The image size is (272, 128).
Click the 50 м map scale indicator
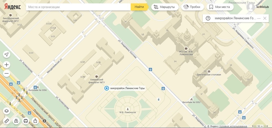(260, 126)
